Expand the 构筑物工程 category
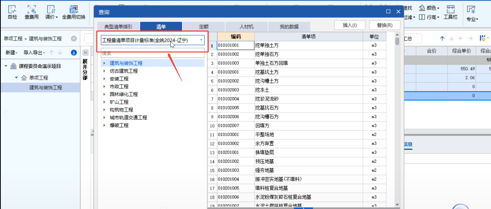 (x=104, y=110)
